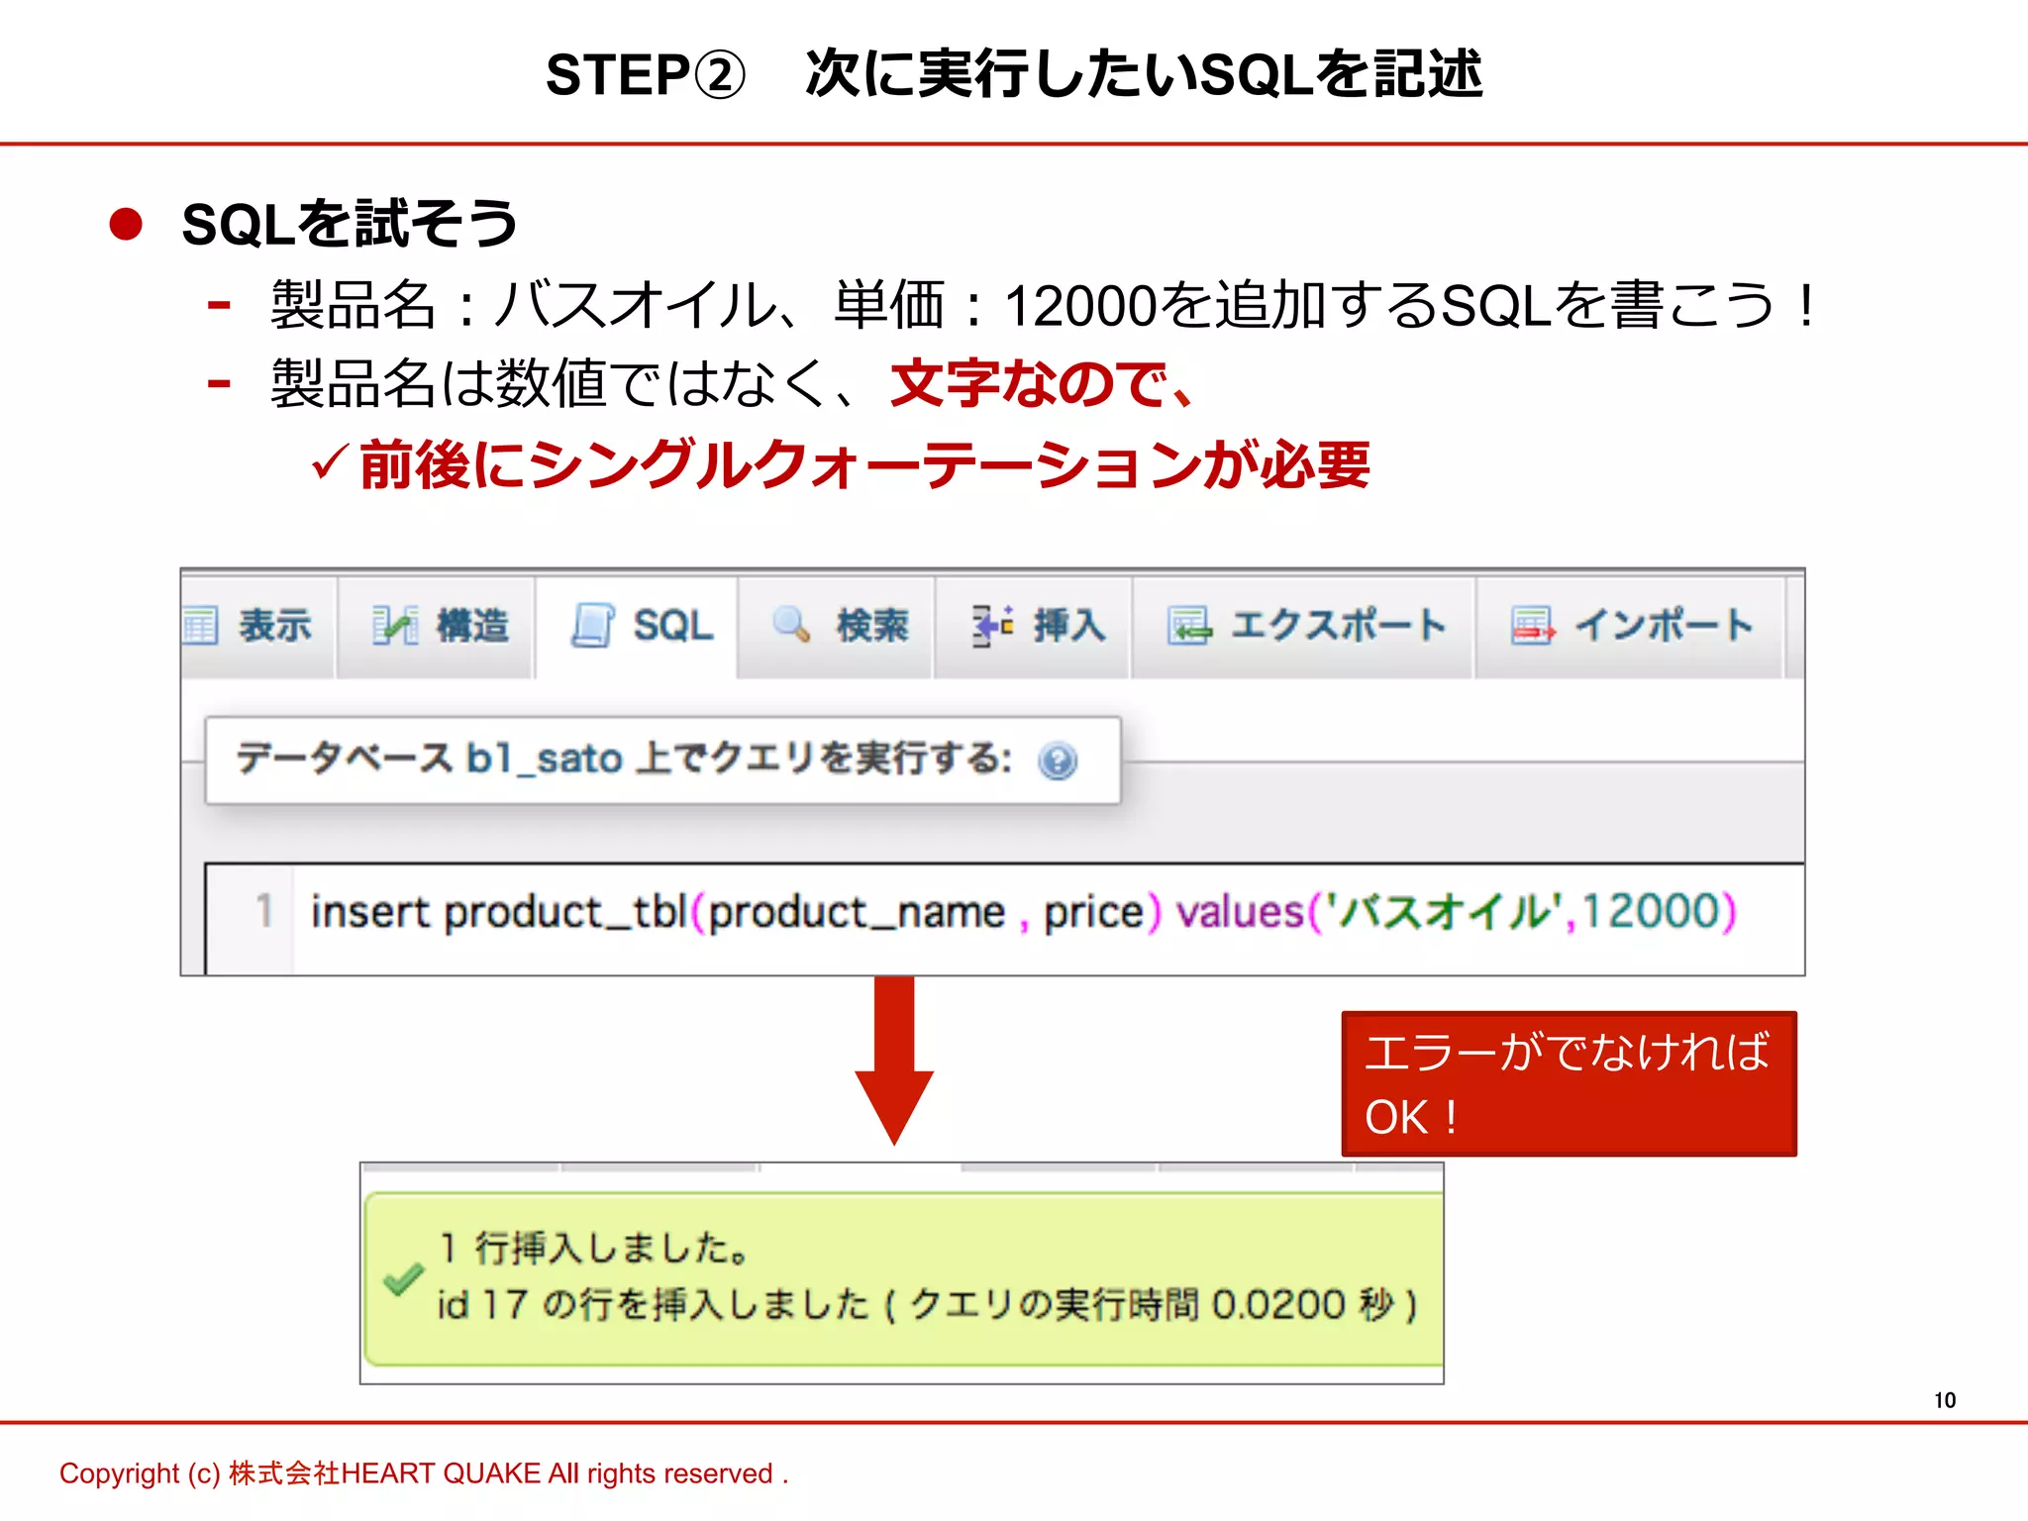
Task: Select the SQL tab
Action: click(637, 626)
